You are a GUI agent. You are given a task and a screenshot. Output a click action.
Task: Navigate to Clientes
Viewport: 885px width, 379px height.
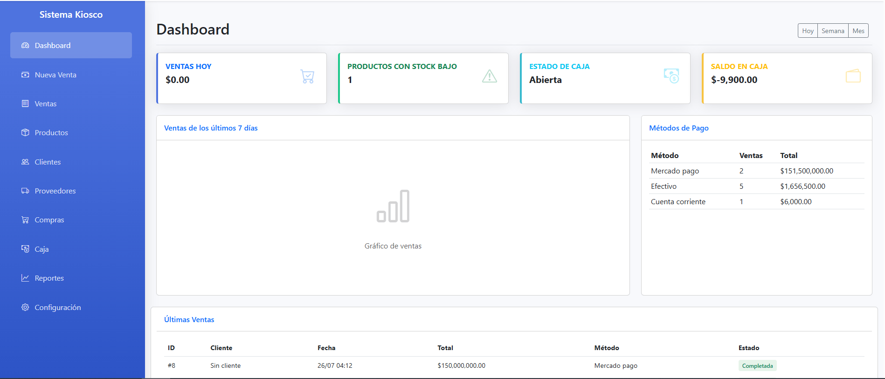pyautogui.click(x=71, y=162)
